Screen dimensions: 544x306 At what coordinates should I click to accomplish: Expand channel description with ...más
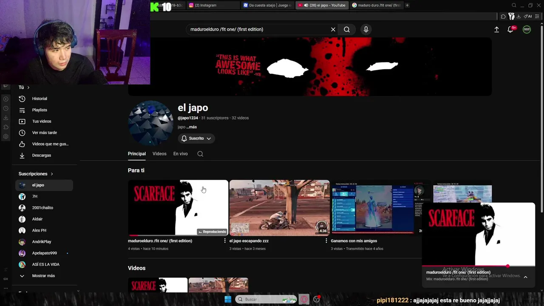coord(191,127)
